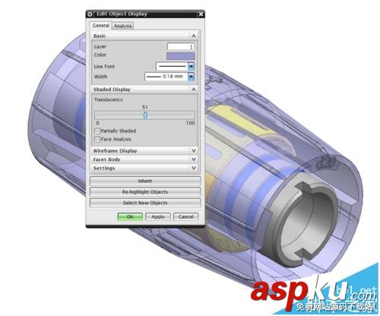Select the General tab

point(101,25)
